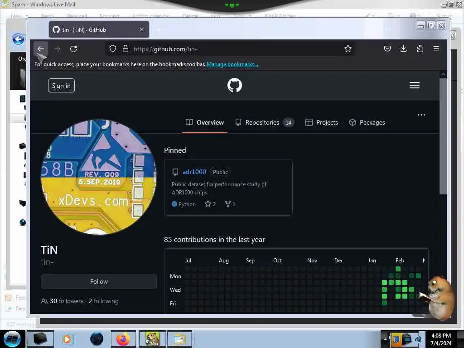
Task: Save page to Pocket
Action: point(387,48)
